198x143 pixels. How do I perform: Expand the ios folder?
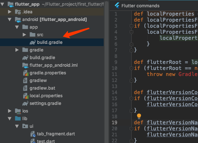point(10,111)
